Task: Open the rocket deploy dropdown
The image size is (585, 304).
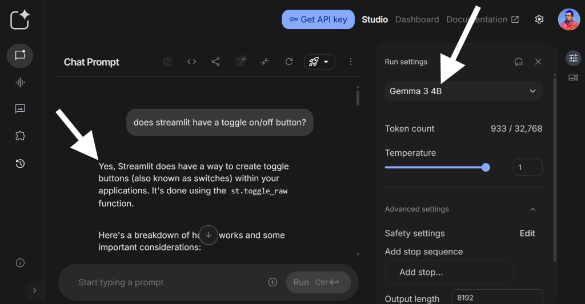Action: [x=320, y=62]
